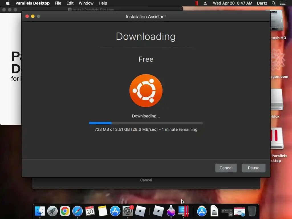Open Google Chrome from the Dock
Viewport: 292px width, 219px height.
pyautogui.click(x=65, y=211)
